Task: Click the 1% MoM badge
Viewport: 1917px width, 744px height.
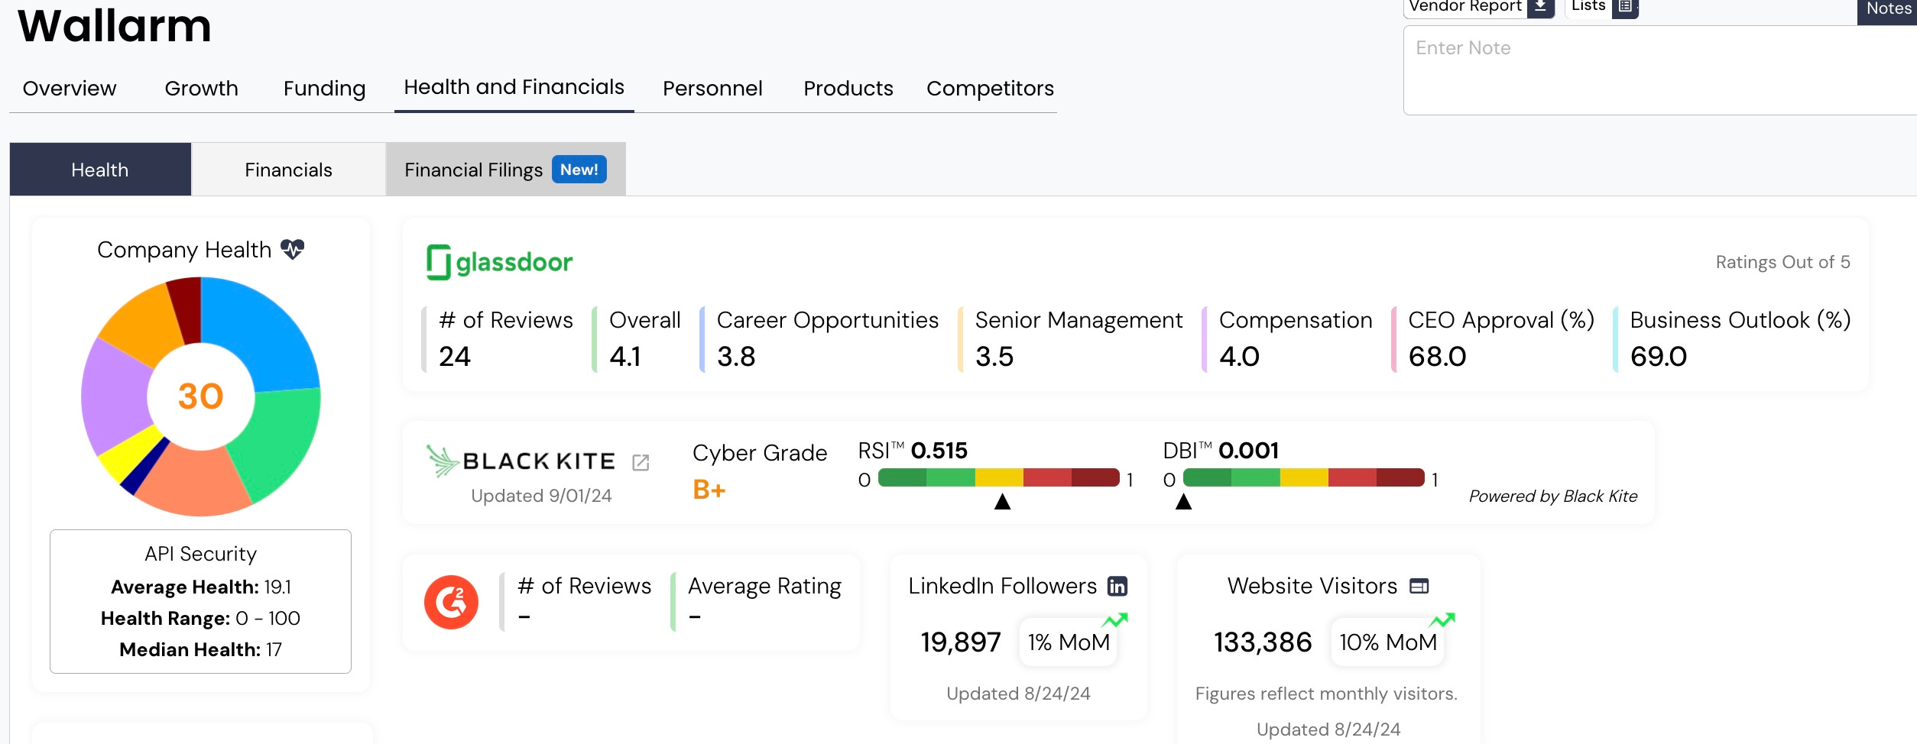Action: pos(1069,642)
